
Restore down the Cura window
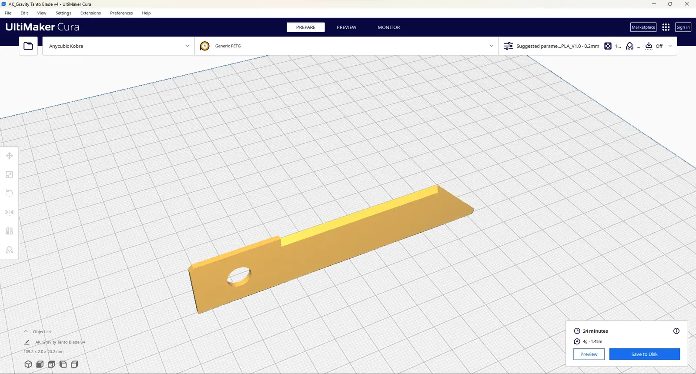tap(670, 4)
